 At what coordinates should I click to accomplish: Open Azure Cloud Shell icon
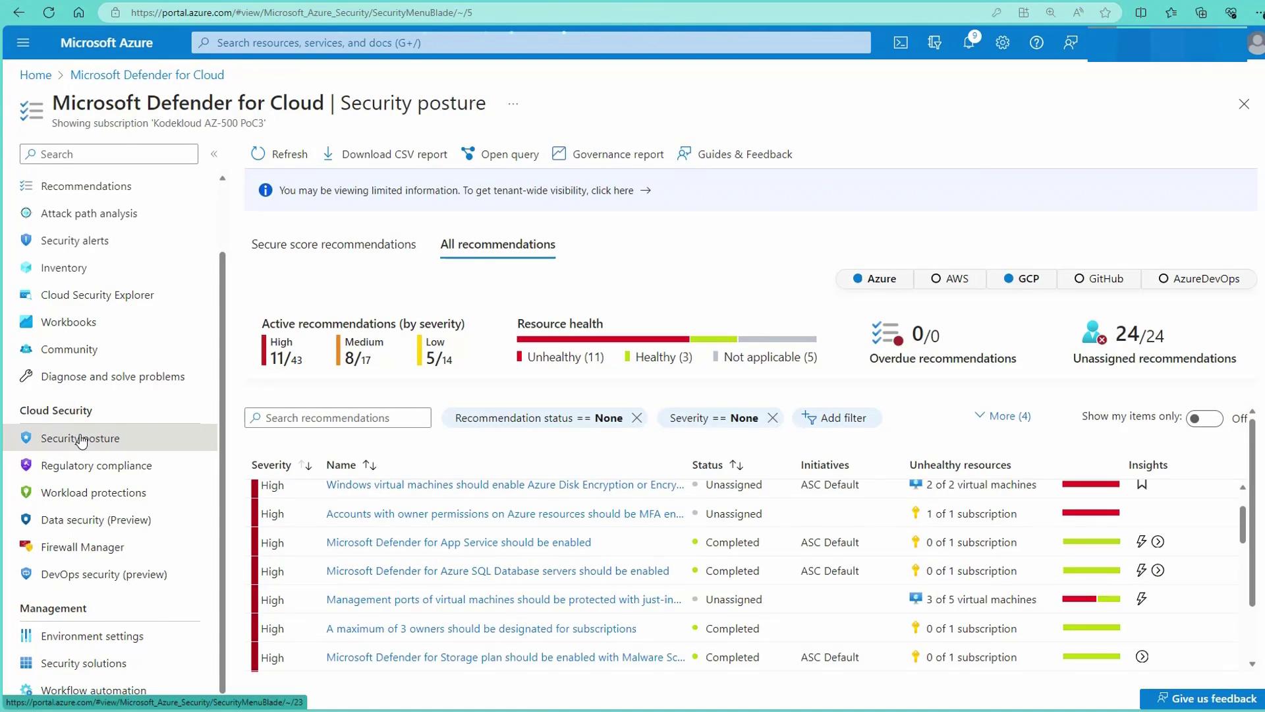pos(901,43)
